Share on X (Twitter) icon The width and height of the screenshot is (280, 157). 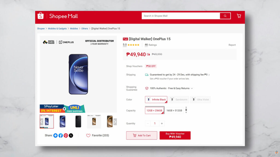point(71,135)
